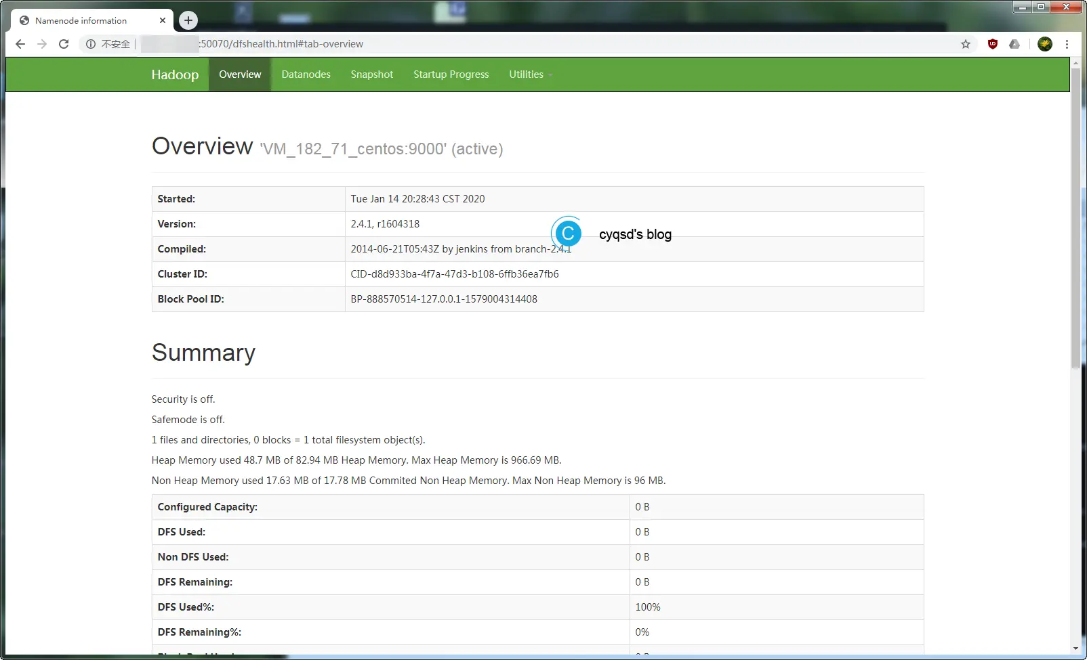Select the Namenode information browser tab
The height and width of the screenshot is (660, 1087).
tap(92, 20)
